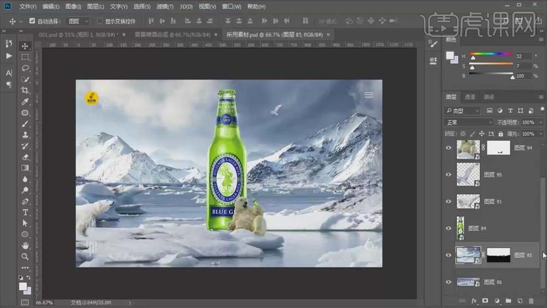This screenshot has width=547, height=308.
Task: Open the 图层 auto-select target dropdown
Action: click(x=78, y=21)
